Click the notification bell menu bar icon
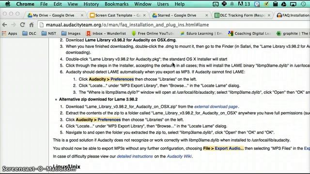 click(x=232, y=4)
